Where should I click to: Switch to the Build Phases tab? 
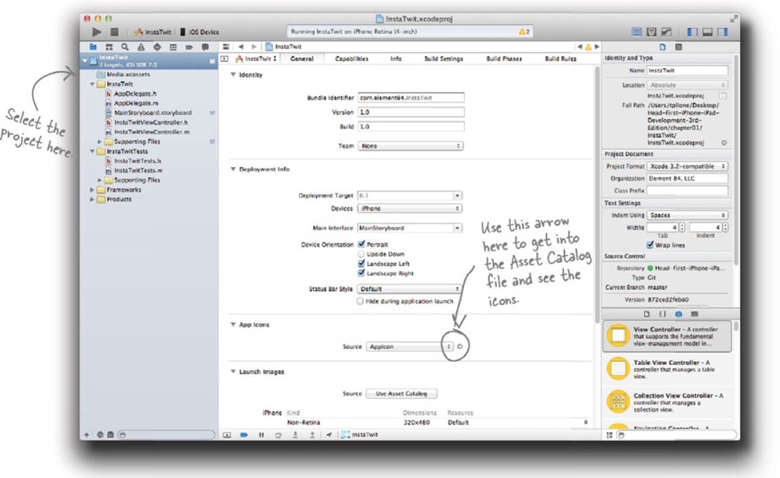pyautogui.click(x=504, y=59)
